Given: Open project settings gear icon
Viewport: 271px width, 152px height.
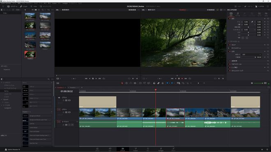Looking at the screenshot, I should [x=267, y=150].
